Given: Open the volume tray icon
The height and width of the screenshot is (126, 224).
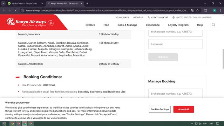Looking at the screenshot, I should 200,124.
